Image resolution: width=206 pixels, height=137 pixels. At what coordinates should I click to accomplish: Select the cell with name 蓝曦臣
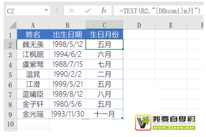tap(33, 95)
